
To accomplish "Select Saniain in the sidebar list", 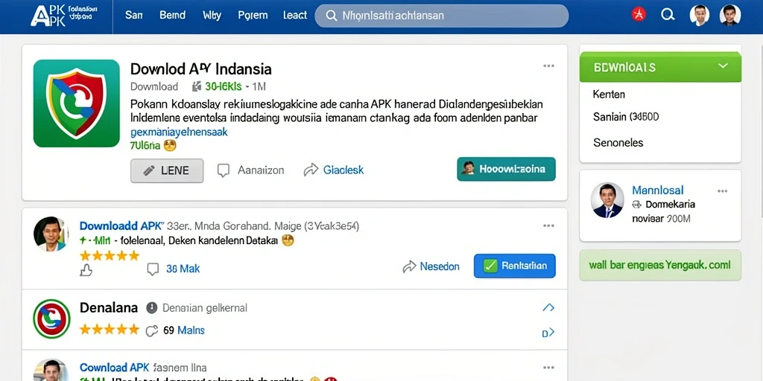I will click(x=626, y=117).
